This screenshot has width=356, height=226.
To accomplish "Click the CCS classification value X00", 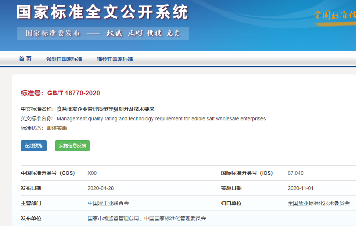I will [x=92, y=173].
